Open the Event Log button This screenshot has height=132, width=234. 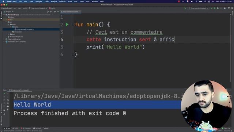click(226, 128)
